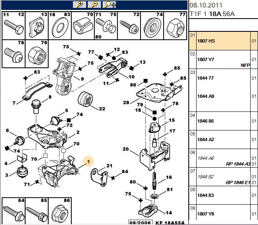
Task: Select superseded part number 1846 82
Action: (x=205, y=177)
